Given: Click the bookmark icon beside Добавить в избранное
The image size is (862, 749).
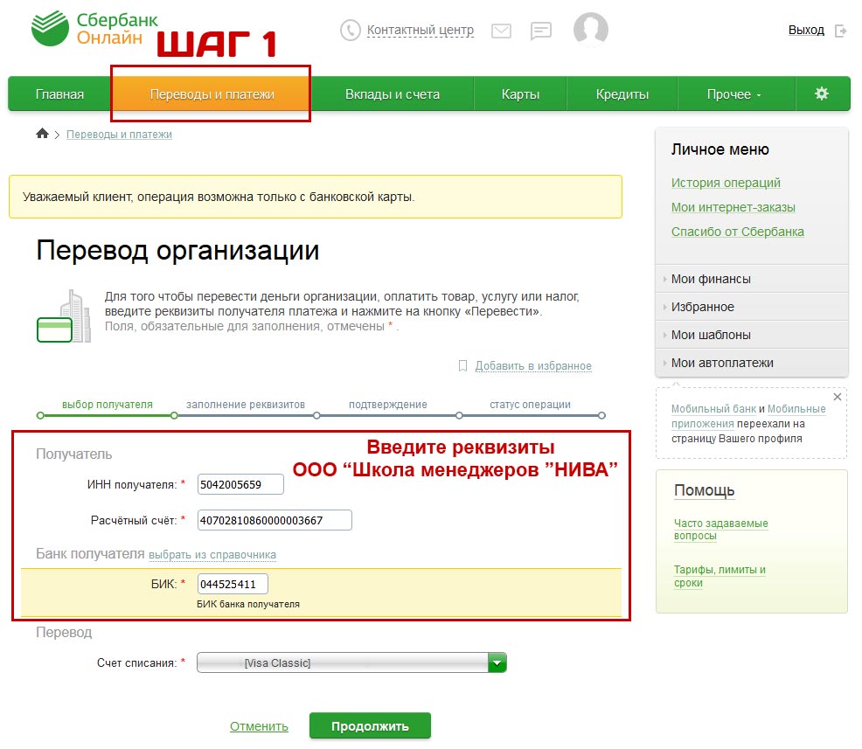Looking at the screenshot, I should (x=462, y=365).
